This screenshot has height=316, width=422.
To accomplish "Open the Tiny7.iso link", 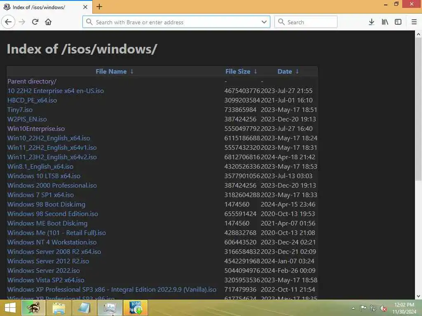I will pos(20,109).
